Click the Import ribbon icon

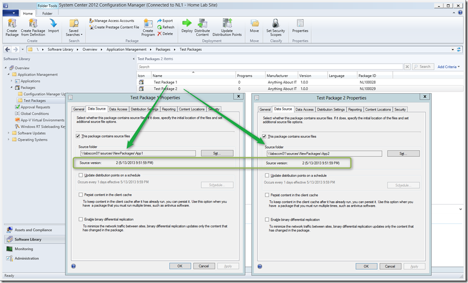click(x=54, y=26)
